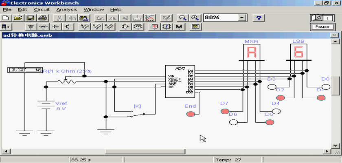Screen dimensions: 342x163
Task: Expand the 80% zoom dropdown
Action: coord(241,18)
